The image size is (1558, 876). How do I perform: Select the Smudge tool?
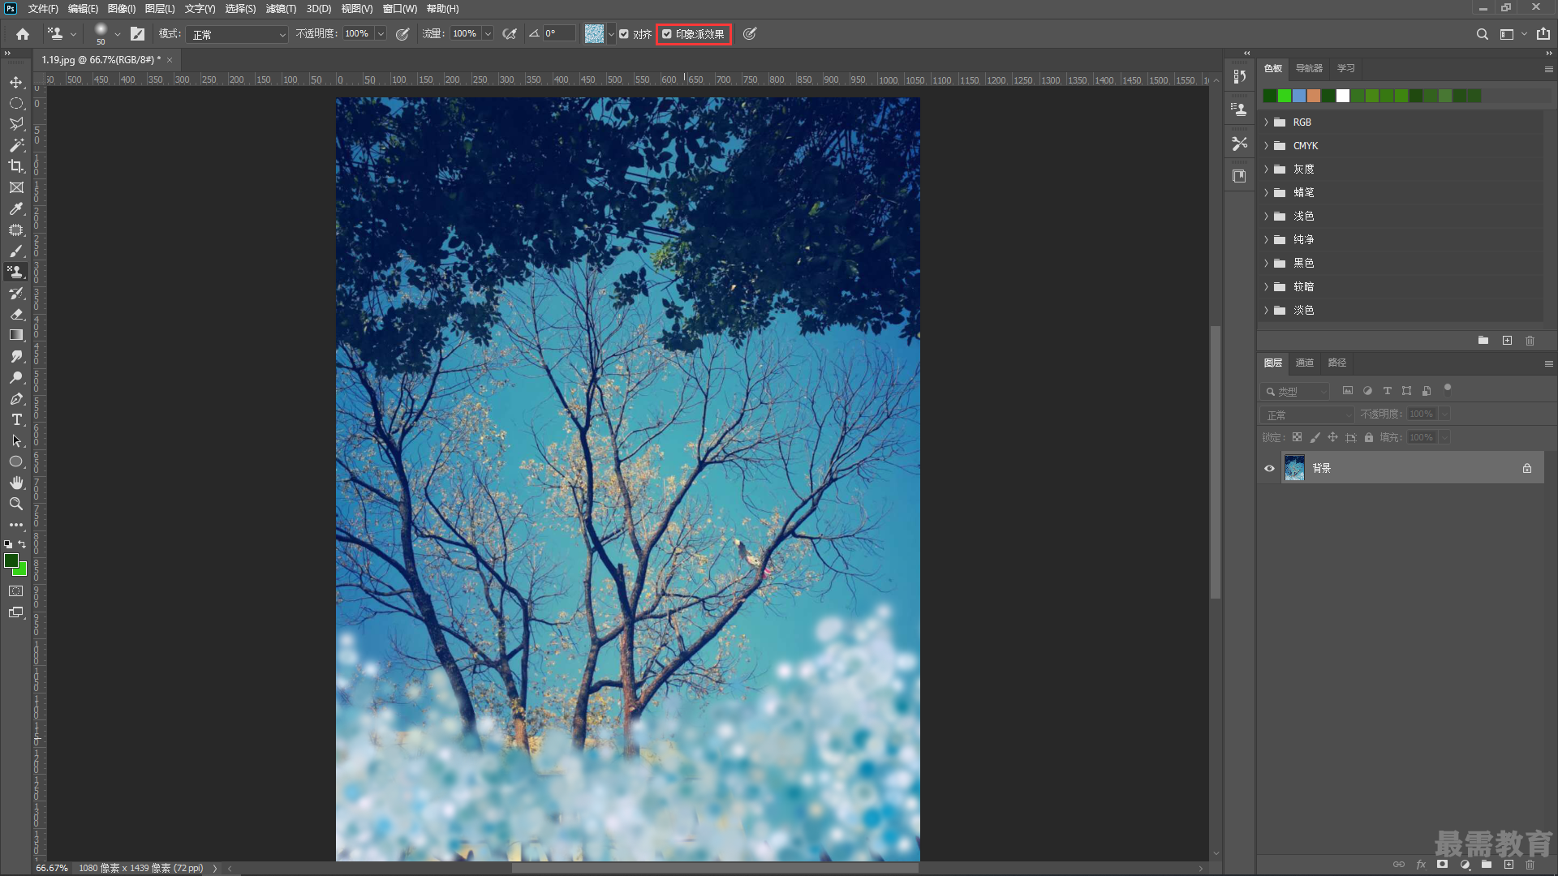(16, 356)
